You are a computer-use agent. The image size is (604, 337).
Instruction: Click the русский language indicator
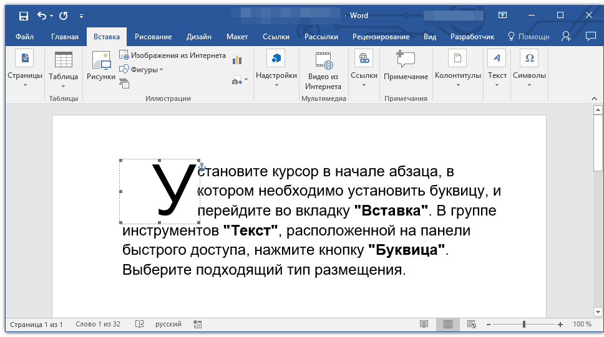pyautogui.click(x=168, y=325)
